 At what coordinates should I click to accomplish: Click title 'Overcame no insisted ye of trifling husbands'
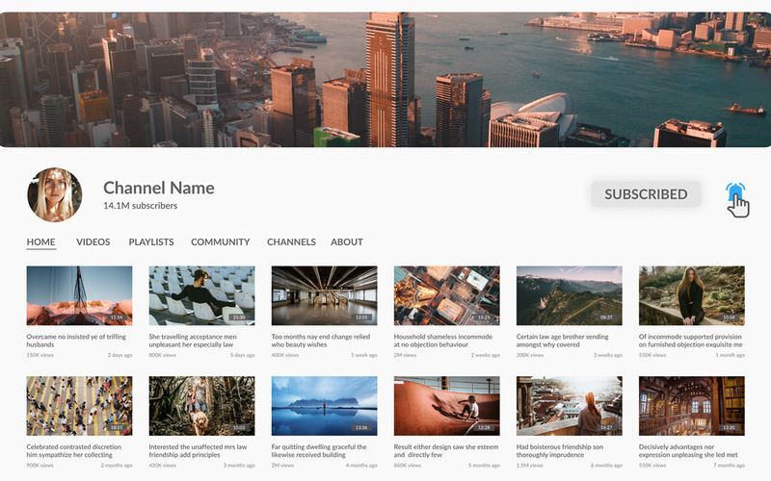(76, 341)
